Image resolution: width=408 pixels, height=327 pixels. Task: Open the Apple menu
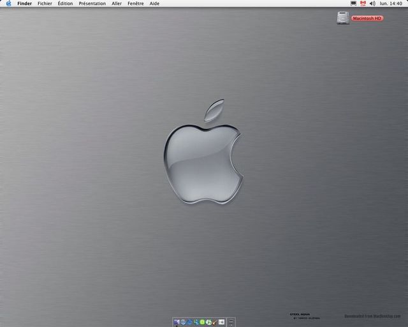(8, 3)
